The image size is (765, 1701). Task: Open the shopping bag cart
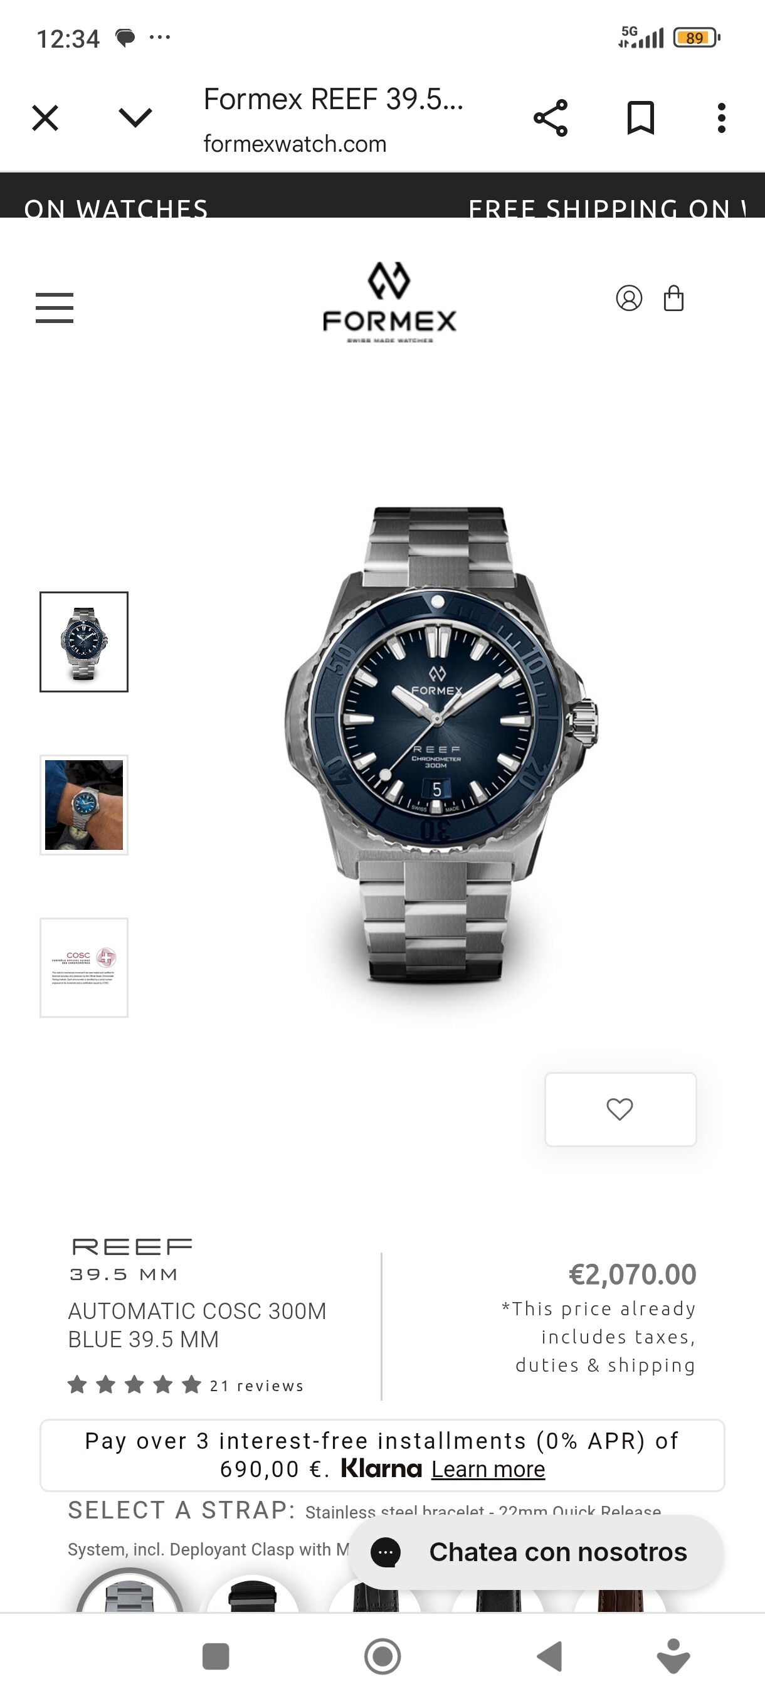[673, 298]
